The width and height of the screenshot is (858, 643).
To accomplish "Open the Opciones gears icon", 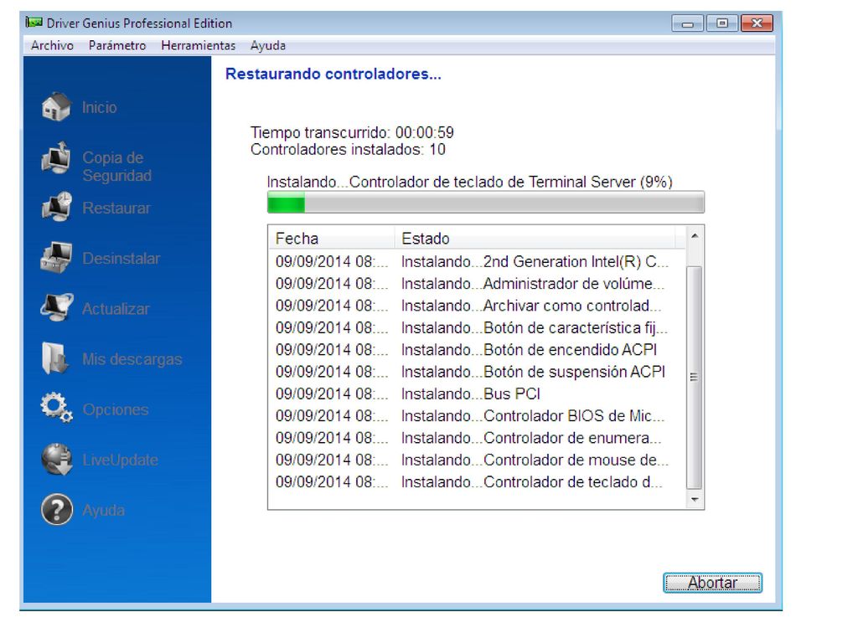I will (x=56, y=409).
